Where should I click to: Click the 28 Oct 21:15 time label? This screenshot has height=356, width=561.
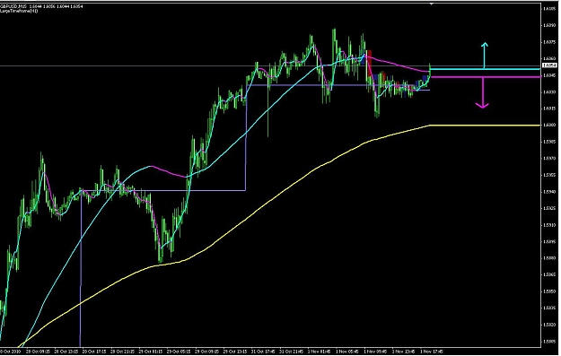click(123, 352)
